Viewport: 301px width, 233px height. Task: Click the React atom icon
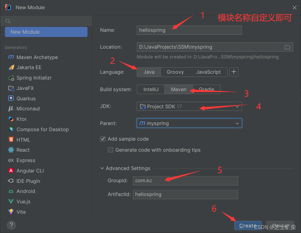pos(11,150)
